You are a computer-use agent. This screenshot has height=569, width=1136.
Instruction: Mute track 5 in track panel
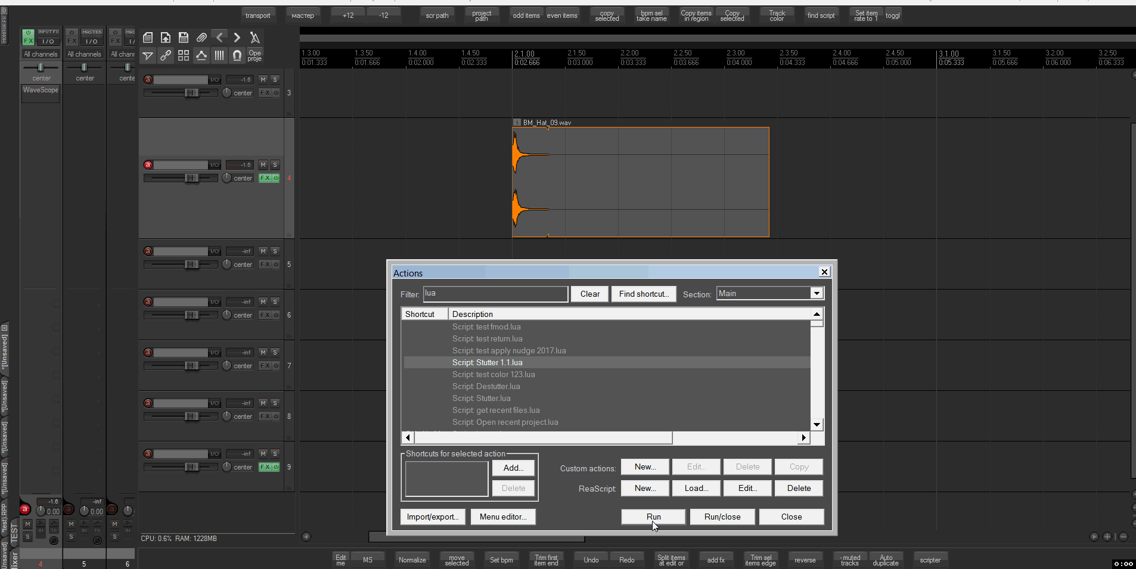point(263,251)
